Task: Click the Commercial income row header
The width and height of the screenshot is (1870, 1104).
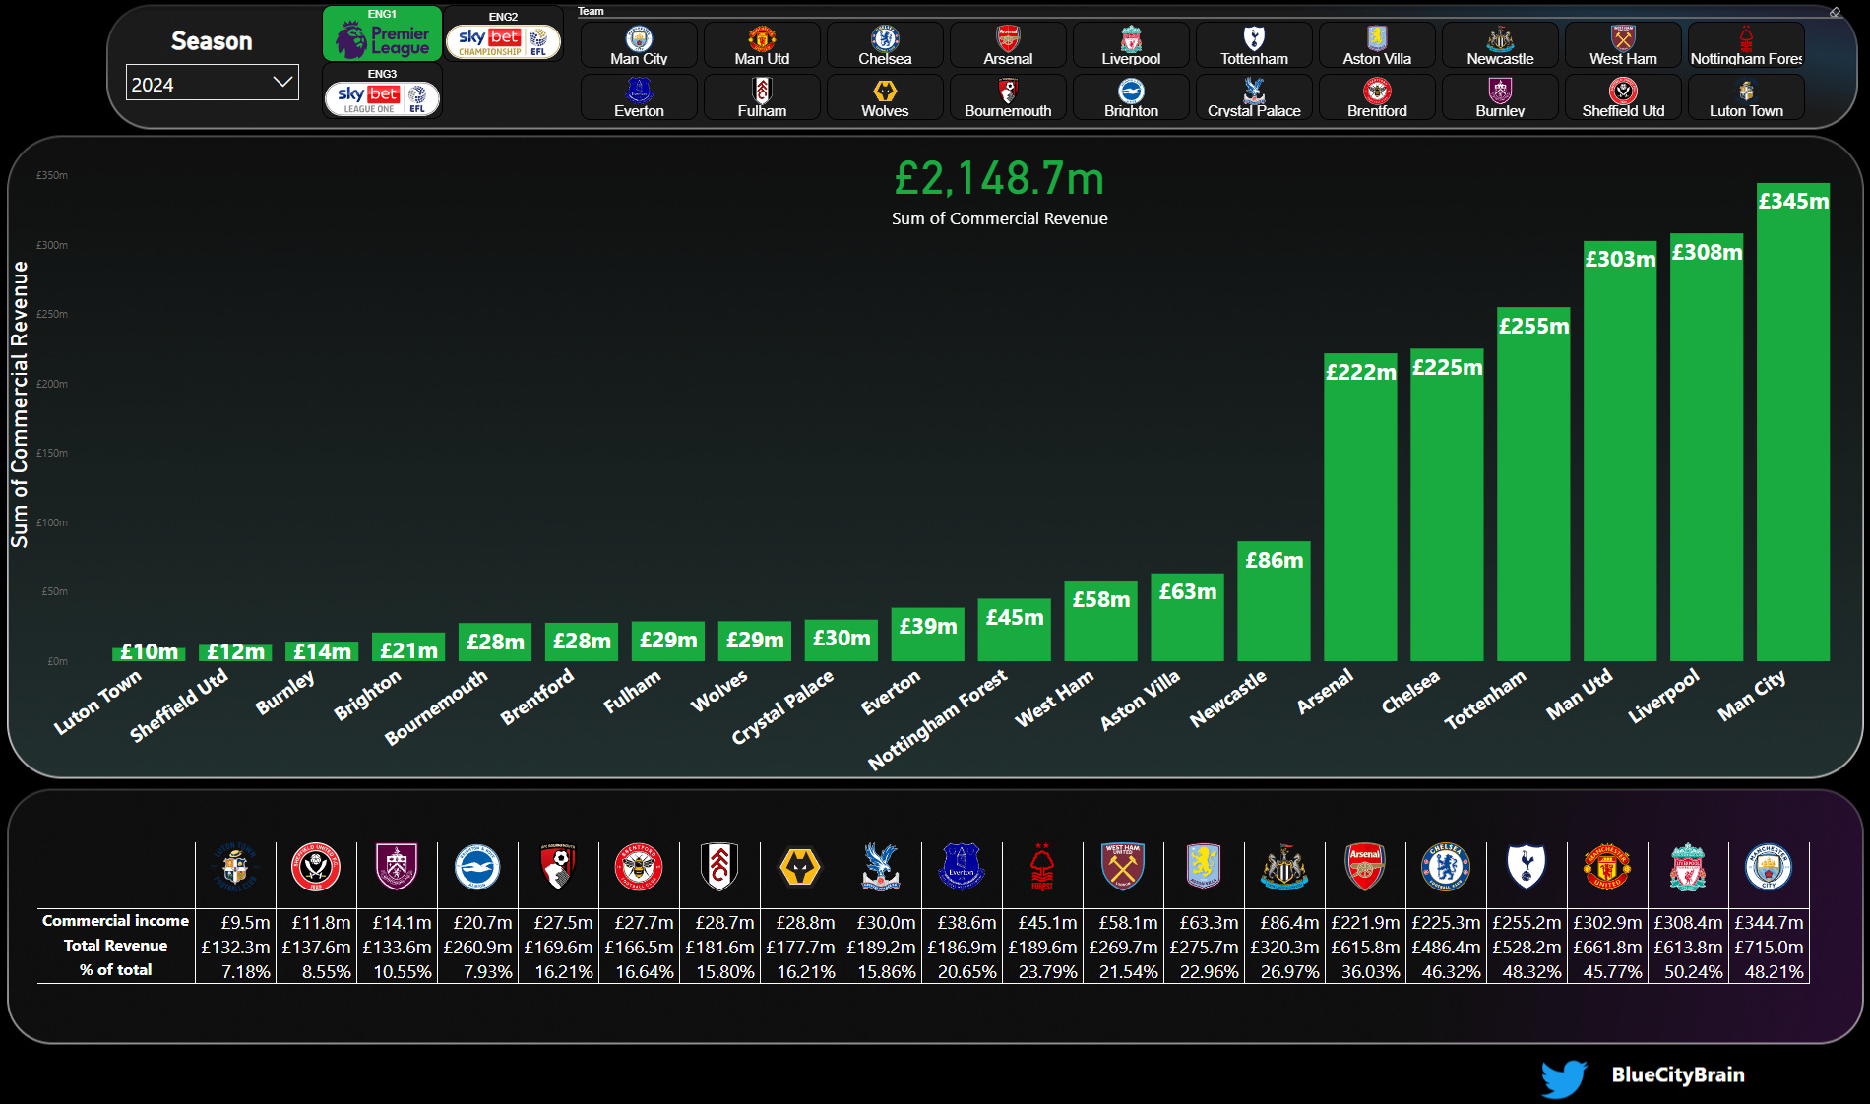Action: [115, 921]
